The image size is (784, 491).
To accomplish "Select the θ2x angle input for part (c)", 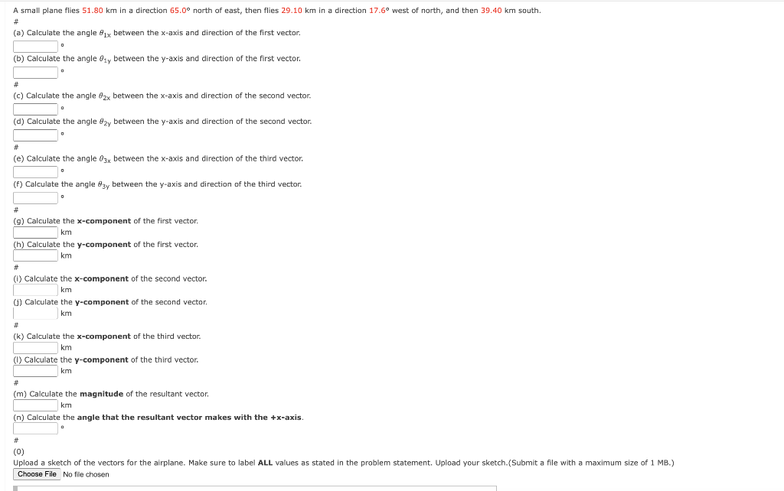I will (35, 109).
